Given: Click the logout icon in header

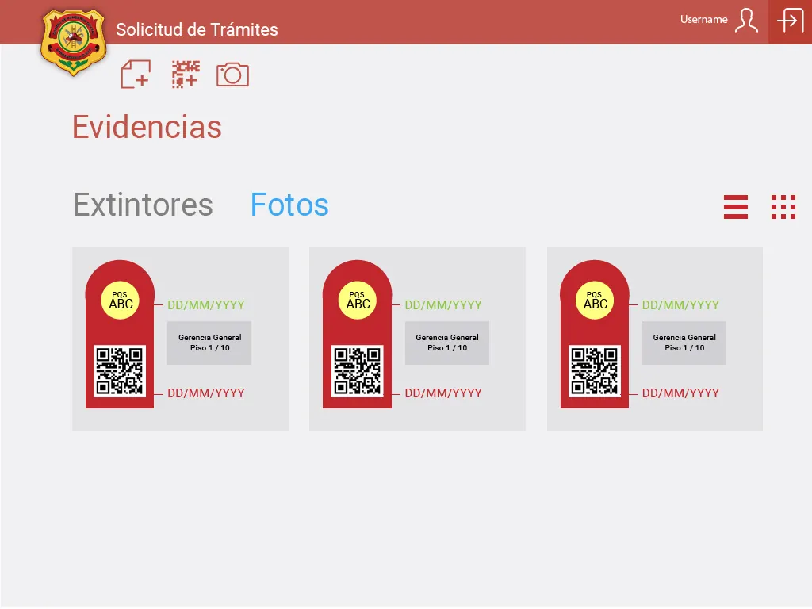Looking at the screenshot, I should pos(791,21).
